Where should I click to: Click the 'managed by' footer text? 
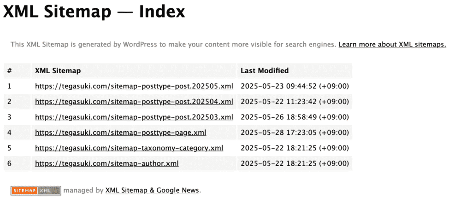point(83,190)
